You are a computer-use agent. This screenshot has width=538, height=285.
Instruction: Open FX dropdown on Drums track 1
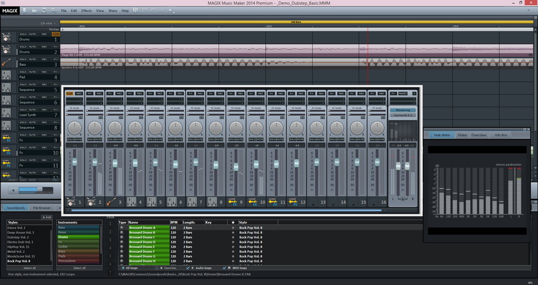55,34
